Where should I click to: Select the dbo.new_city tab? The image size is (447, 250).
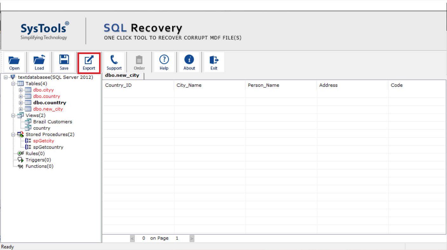(122, 76)
